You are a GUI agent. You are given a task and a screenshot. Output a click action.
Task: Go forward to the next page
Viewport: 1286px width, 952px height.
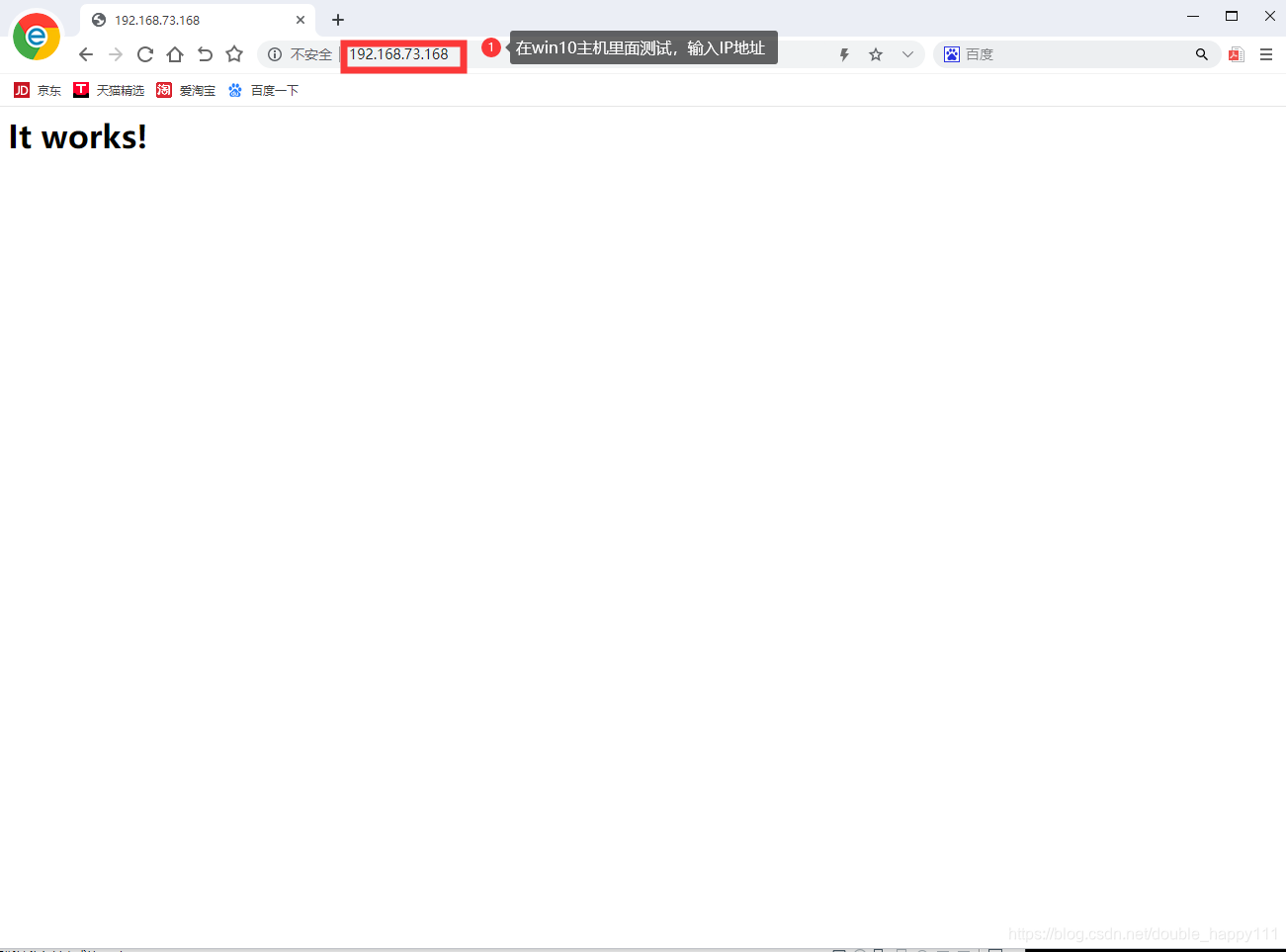click(x=116, y=54)
